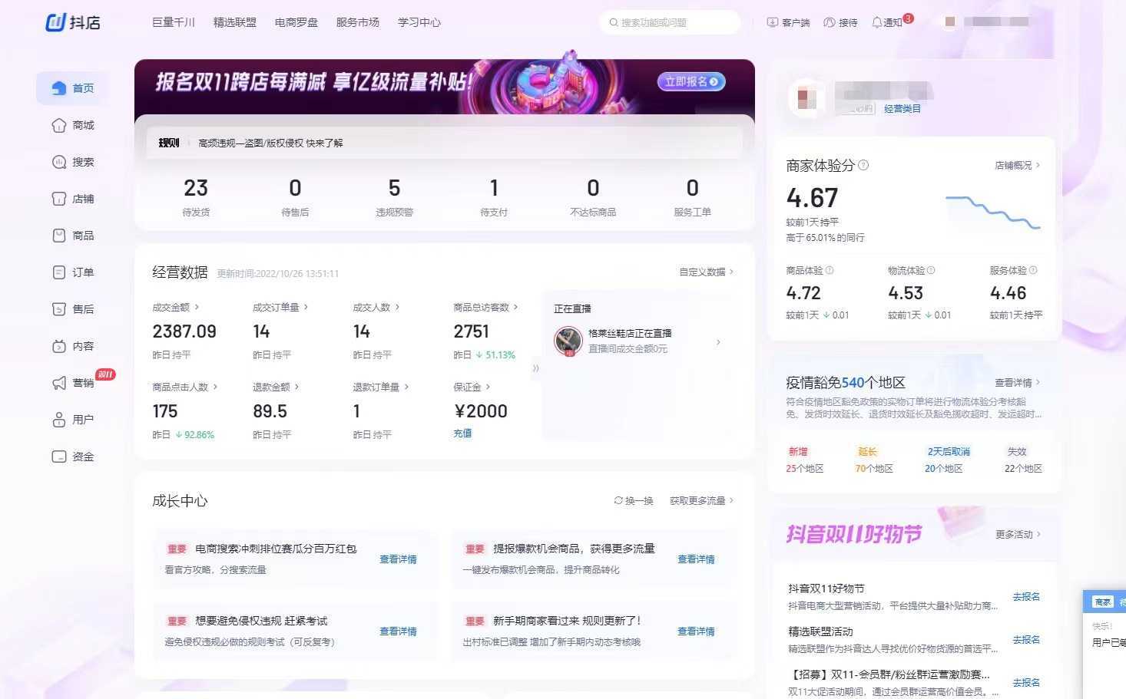Click 服务体验 info icon

point(1033,270)
